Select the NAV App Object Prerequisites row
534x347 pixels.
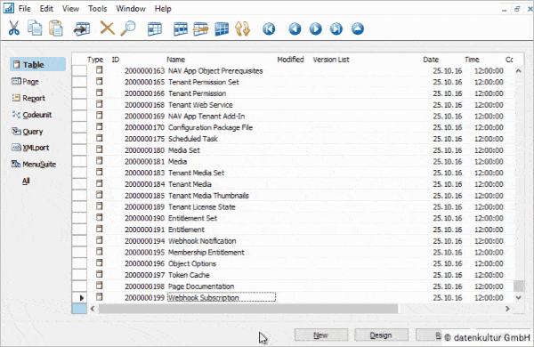(293, 71)
